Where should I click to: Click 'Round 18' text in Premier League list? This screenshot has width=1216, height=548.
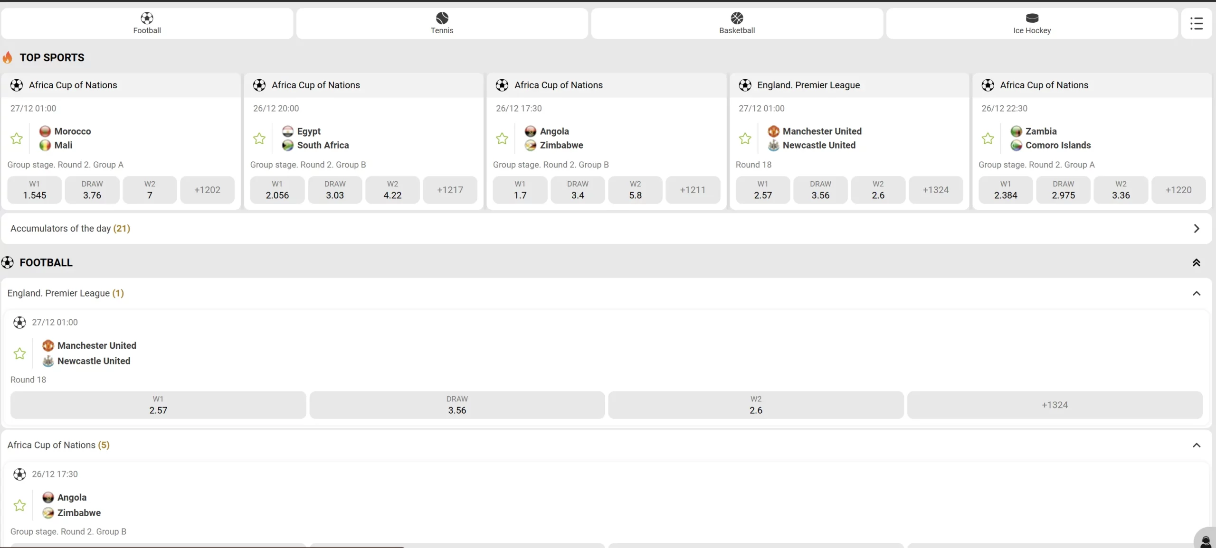point(28,380)
